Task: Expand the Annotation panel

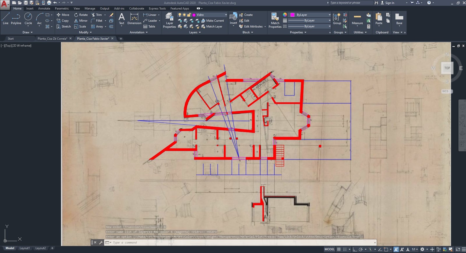Action: tap(139, 32)
